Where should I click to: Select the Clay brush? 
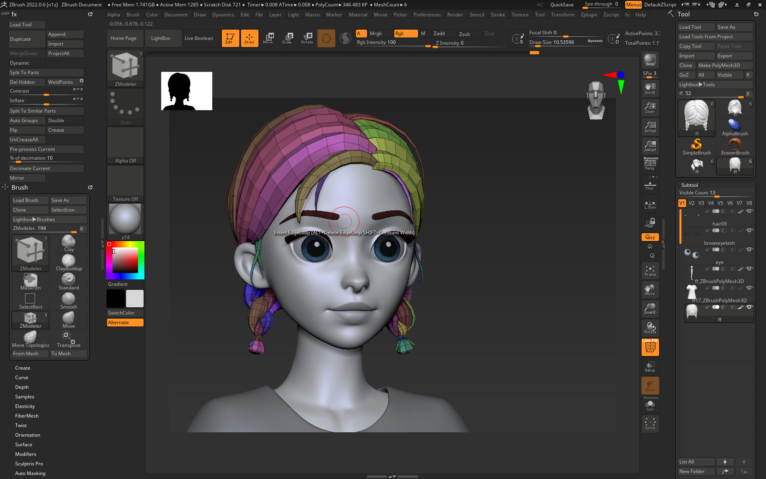tap(69, 243)
